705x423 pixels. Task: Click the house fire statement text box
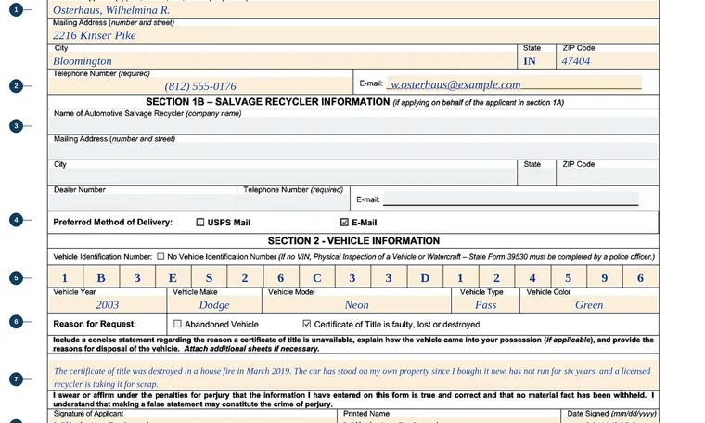click(352, 375)
